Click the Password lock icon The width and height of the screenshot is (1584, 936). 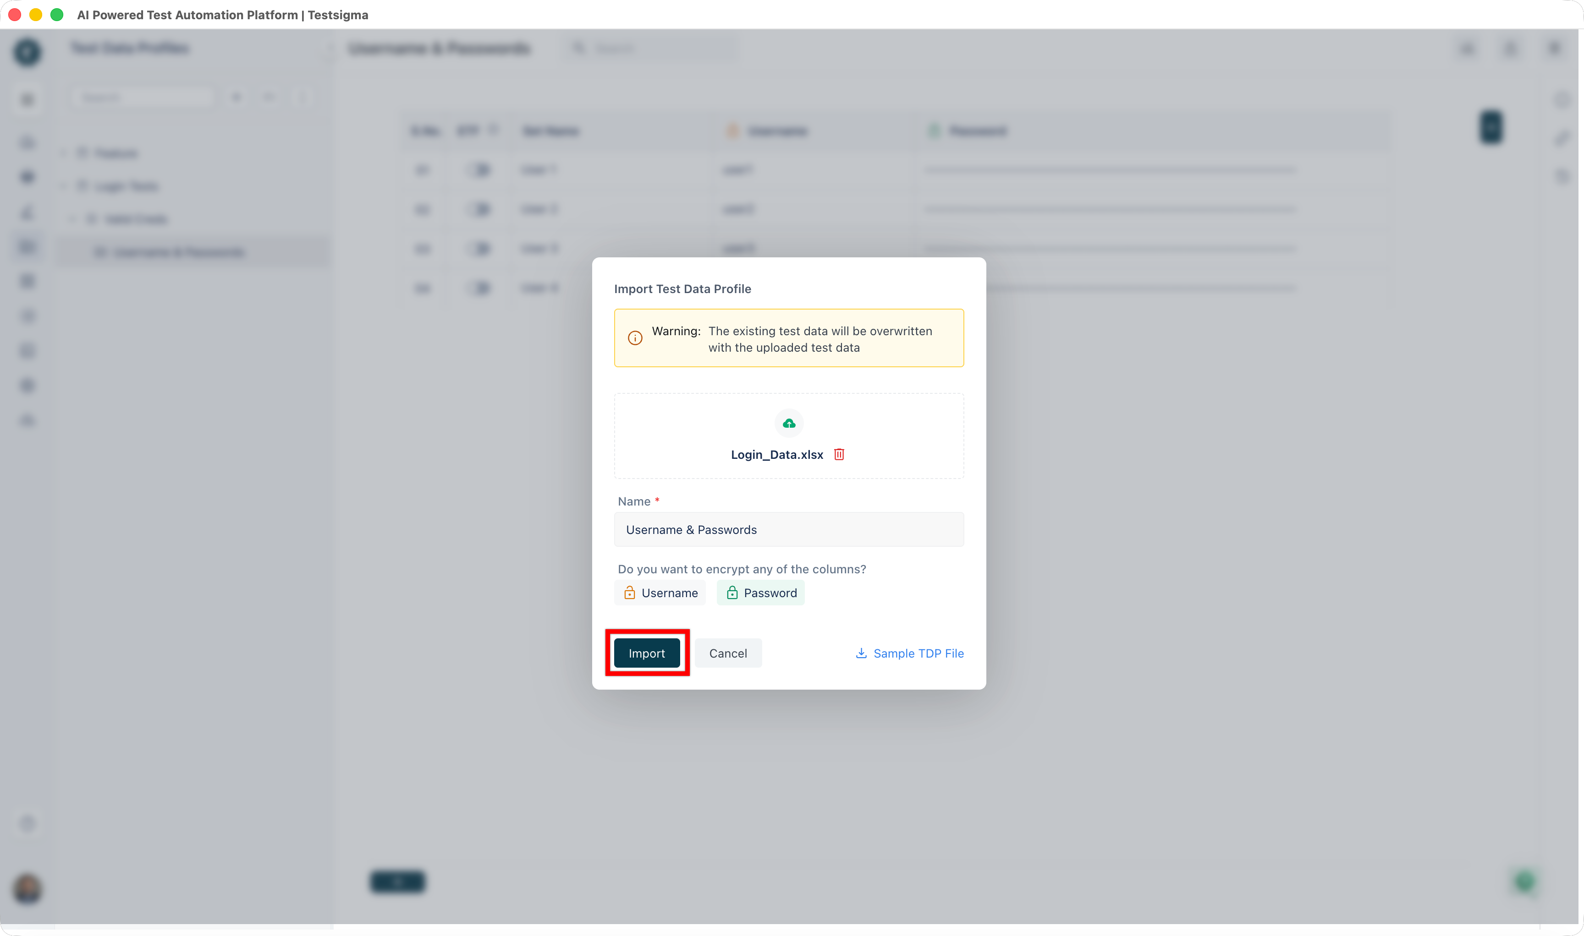pos(731,593)
